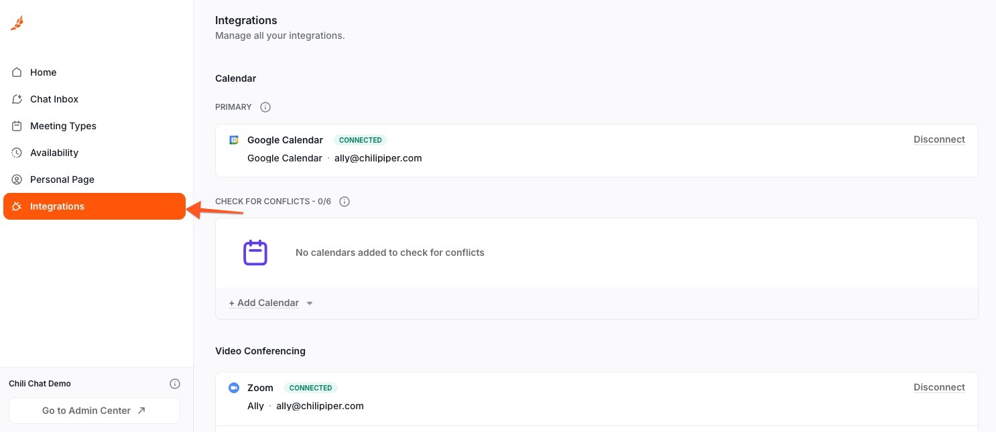
Task: Click info icon beside Check for Conflicts
Action: [345, 202]
